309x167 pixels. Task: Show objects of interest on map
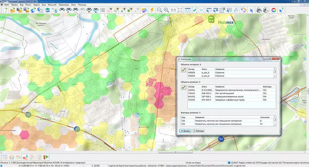183,70
